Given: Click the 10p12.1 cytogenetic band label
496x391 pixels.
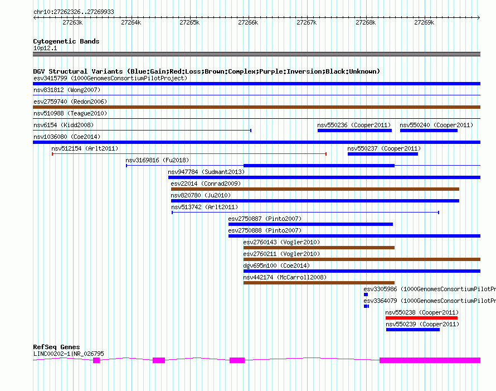Looking at the screenshot, I should click(x=45, y=48).
